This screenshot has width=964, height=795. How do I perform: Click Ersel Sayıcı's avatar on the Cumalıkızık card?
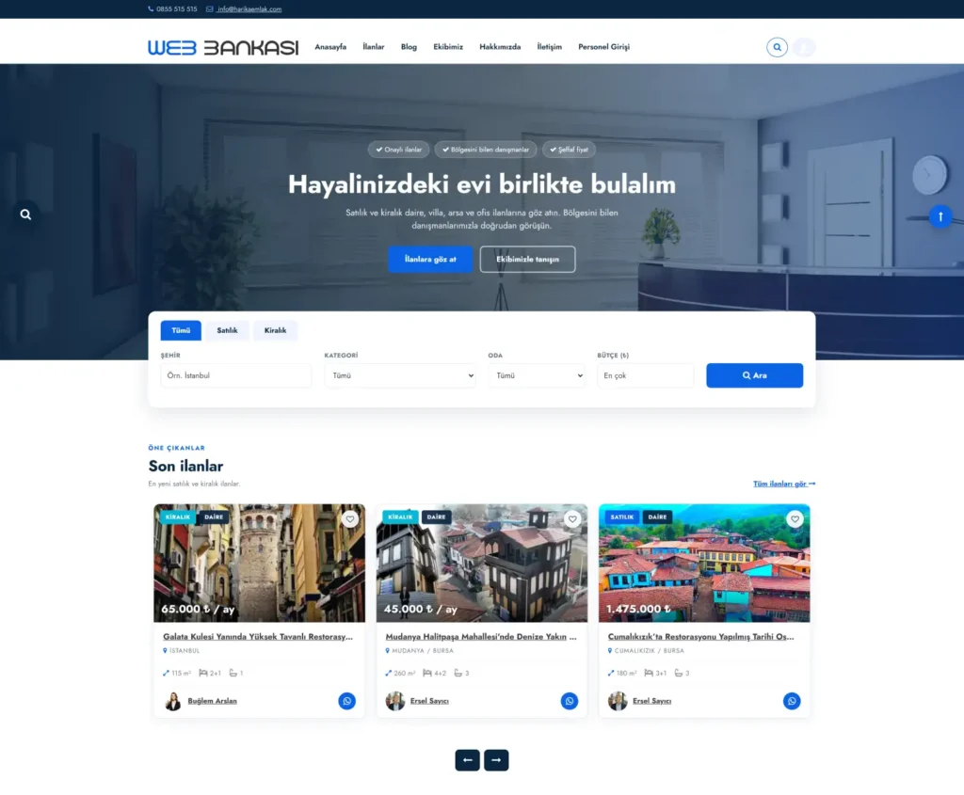coord(618,701)
